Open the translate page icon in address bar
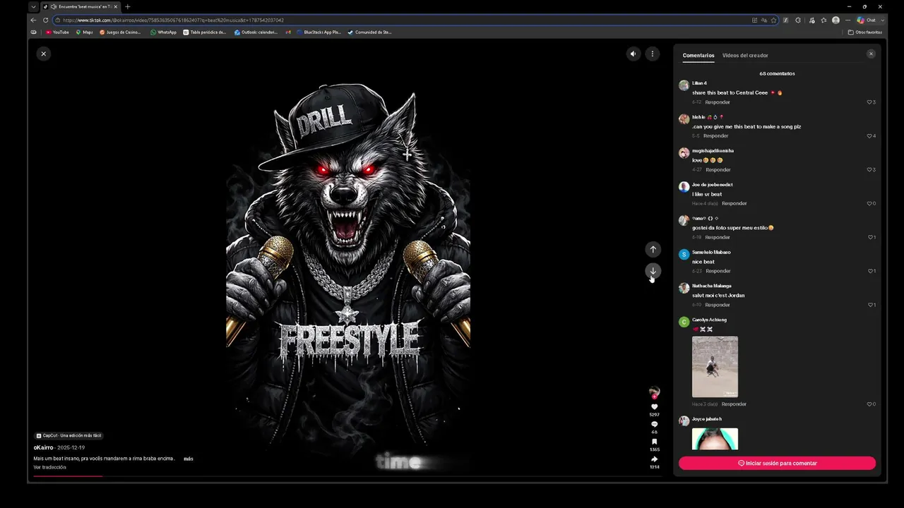This screenshot has height=508, width=904. [x=764, y=20]
